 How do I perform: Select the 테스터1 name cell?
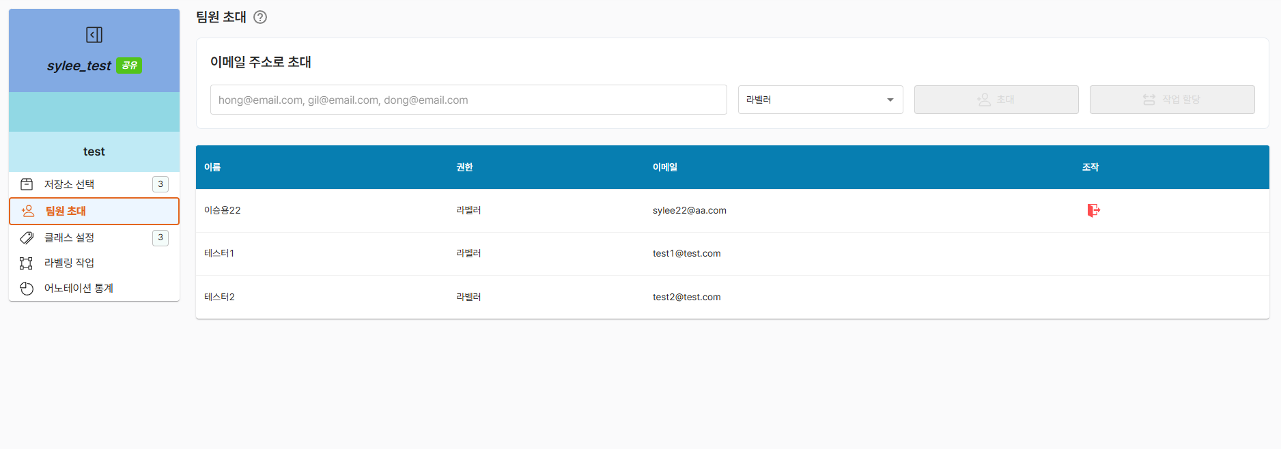click(x=219, y=253)
